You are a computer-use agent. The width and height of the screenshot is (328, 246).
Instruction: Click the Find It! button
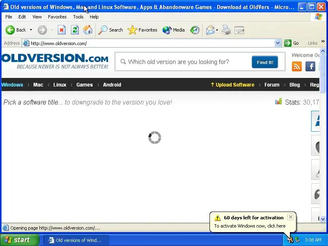coord(265,62)
